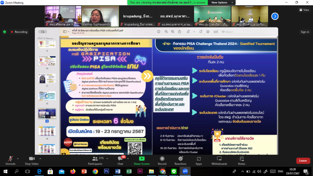Open Photoshop from the Windows taskbar

coord(106,171)
